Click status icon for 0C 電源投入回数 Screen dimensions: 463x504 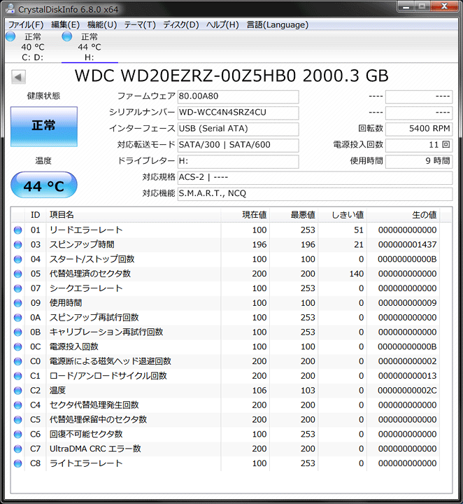[18, 346]
